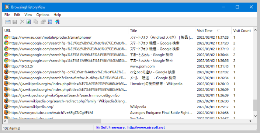
Task: Click the horizontal scrollbar right arrow
Action: [x=250, y=121]
